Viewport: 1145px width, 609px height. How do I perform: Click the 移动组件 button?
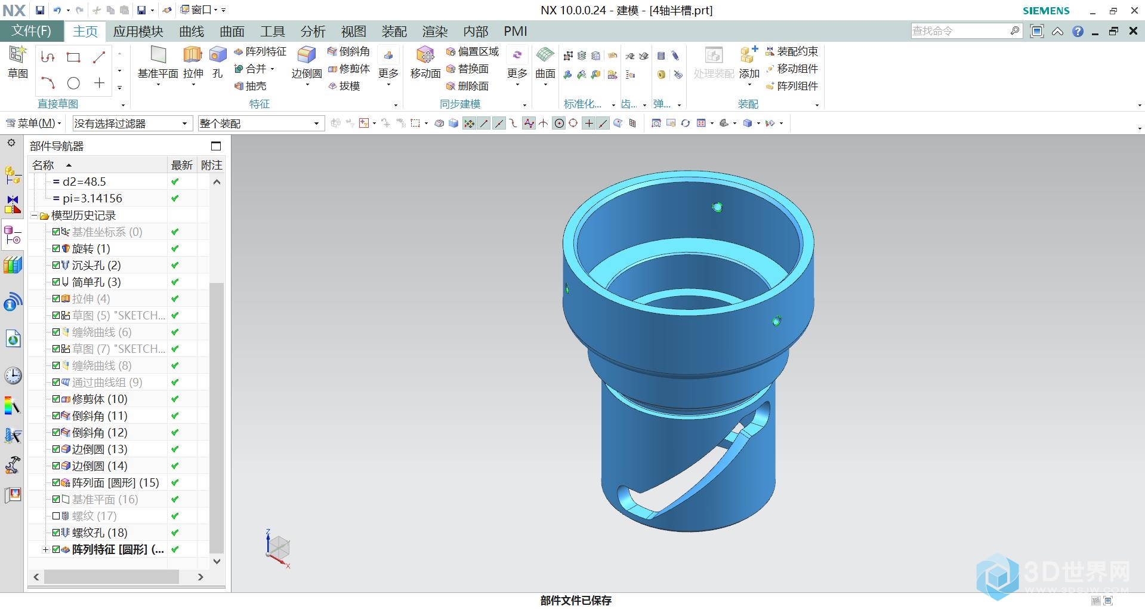pos(792,69)
